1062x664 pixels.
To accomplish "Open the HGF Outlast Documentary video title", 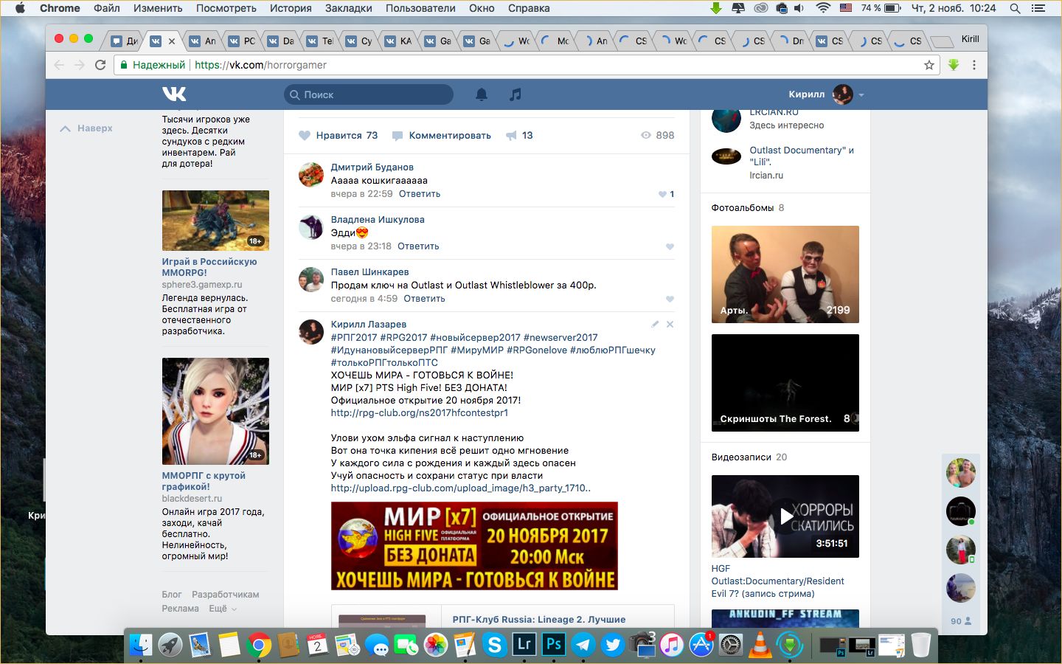I will [x=778, y=581].
